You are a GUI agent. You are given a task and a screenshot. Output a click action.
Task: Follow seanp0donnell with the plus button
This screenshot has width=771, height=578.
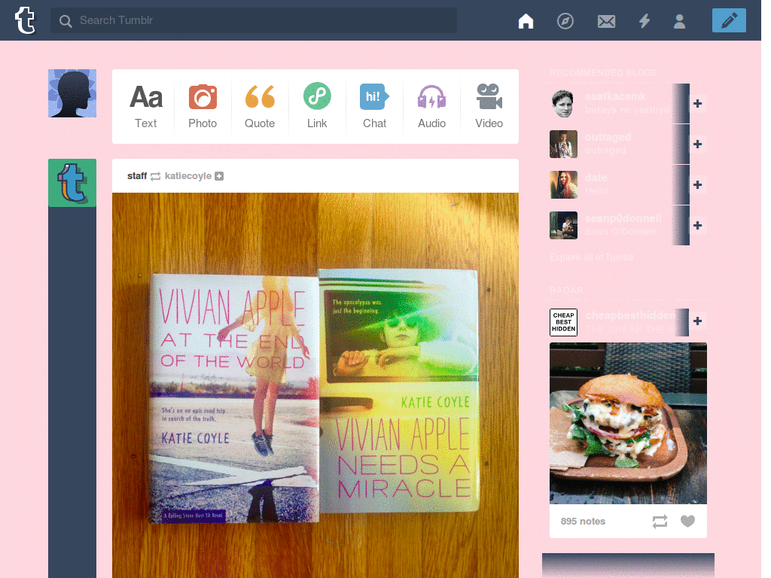[x=697, y=226]
